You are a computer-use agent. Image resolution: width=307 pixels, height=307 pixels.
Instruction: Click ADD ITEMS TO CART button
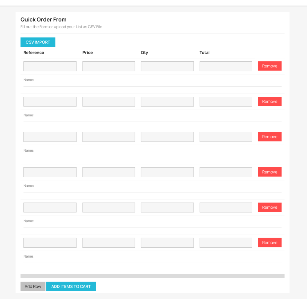71,286
